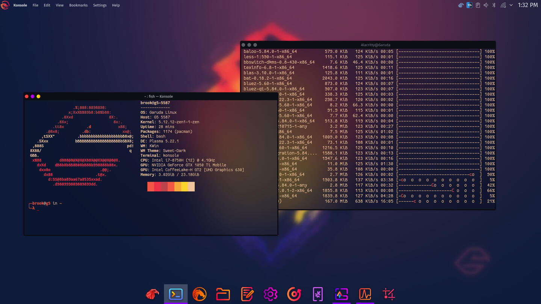Click the 'Shell: bash' line
The height and width of the screenshot is (304, 541).
153,136
